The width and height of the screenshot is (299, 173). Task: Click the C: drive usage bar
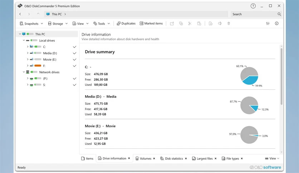click(38, 47)
